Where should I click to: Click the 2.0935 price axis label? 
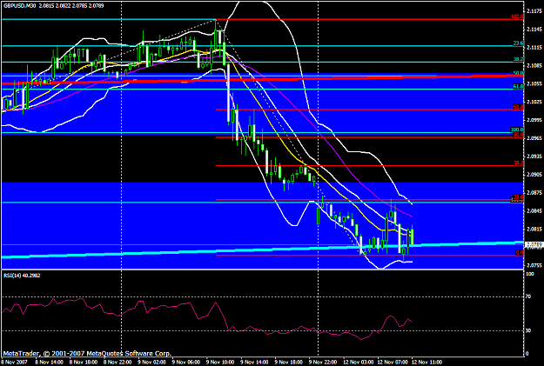pyautogui.click(x=534, y=156)
